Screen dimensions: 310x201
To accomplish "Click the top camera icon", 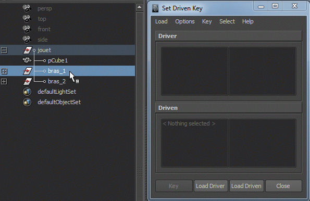I will [27, 19].
